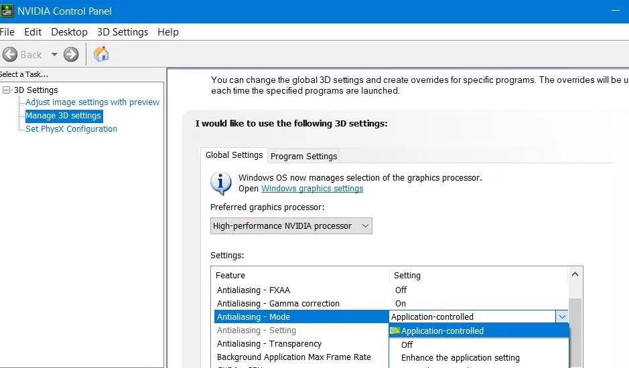The image size is (629, 368).
Task: Choose Off in the Antialiasing Mode list
Action: (x=478, y=345)
